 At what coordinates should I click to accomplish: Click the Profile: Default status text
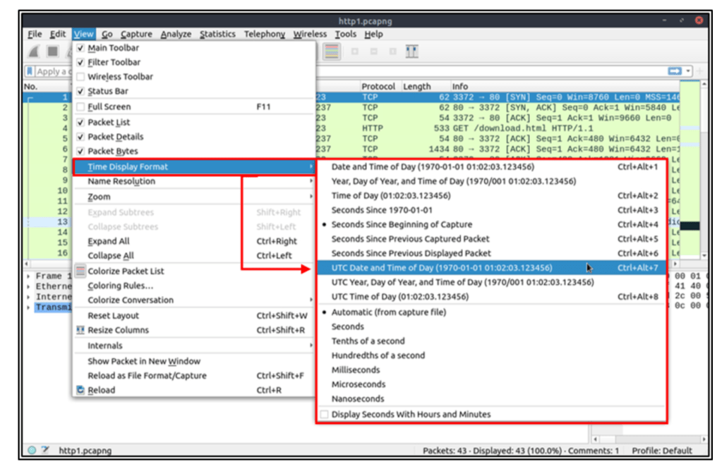662,451
